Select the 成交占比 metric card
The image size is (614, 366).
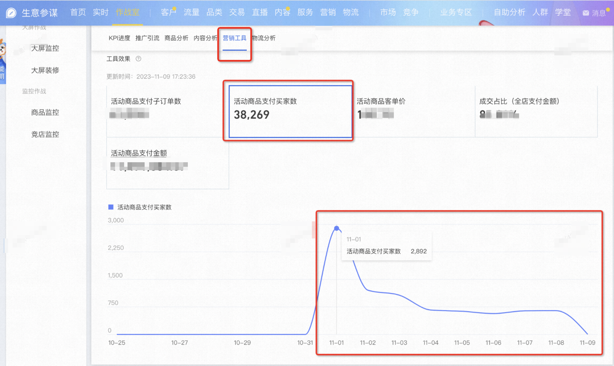click(x=536, y=111)
